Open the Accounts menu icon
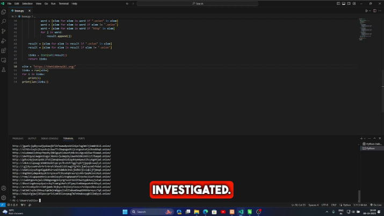Image resolution: width=384 pixels, height=216 pixels. coord(4,188)
